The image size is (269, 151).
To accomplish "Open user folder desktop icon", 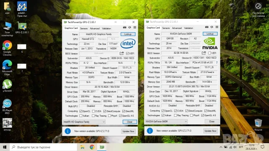I will coord(7,8).
